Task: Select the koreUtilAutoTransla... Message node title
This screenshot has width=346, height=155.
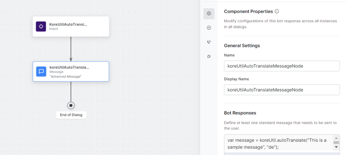Action: point(69,67)
